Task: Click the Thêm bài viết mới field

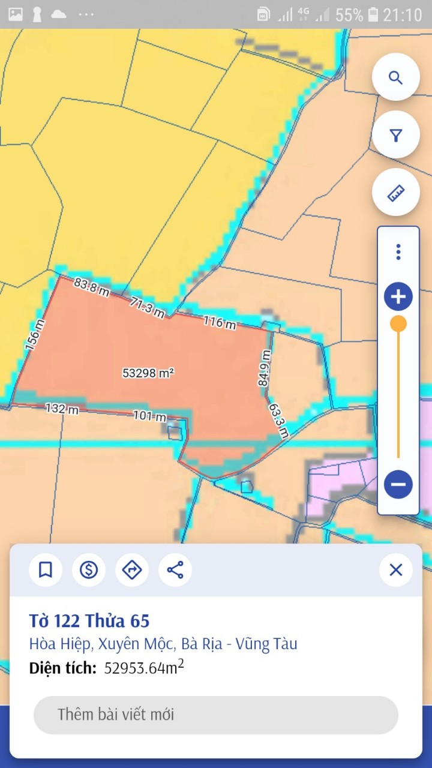Action: [x=216, y=715]
